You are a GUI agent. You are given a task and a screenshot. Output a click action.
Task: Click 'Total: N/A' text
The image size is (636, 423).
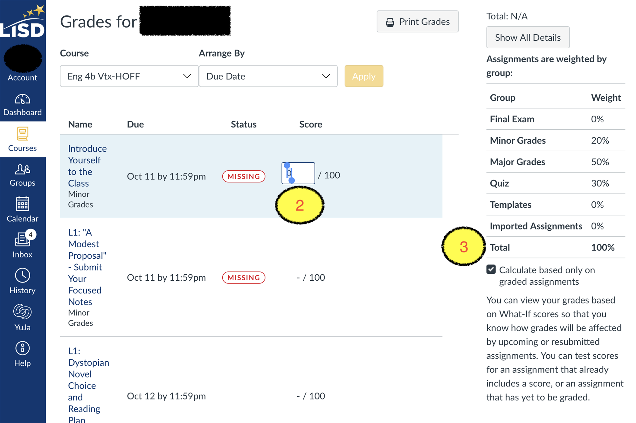click(x=507, y=16)
